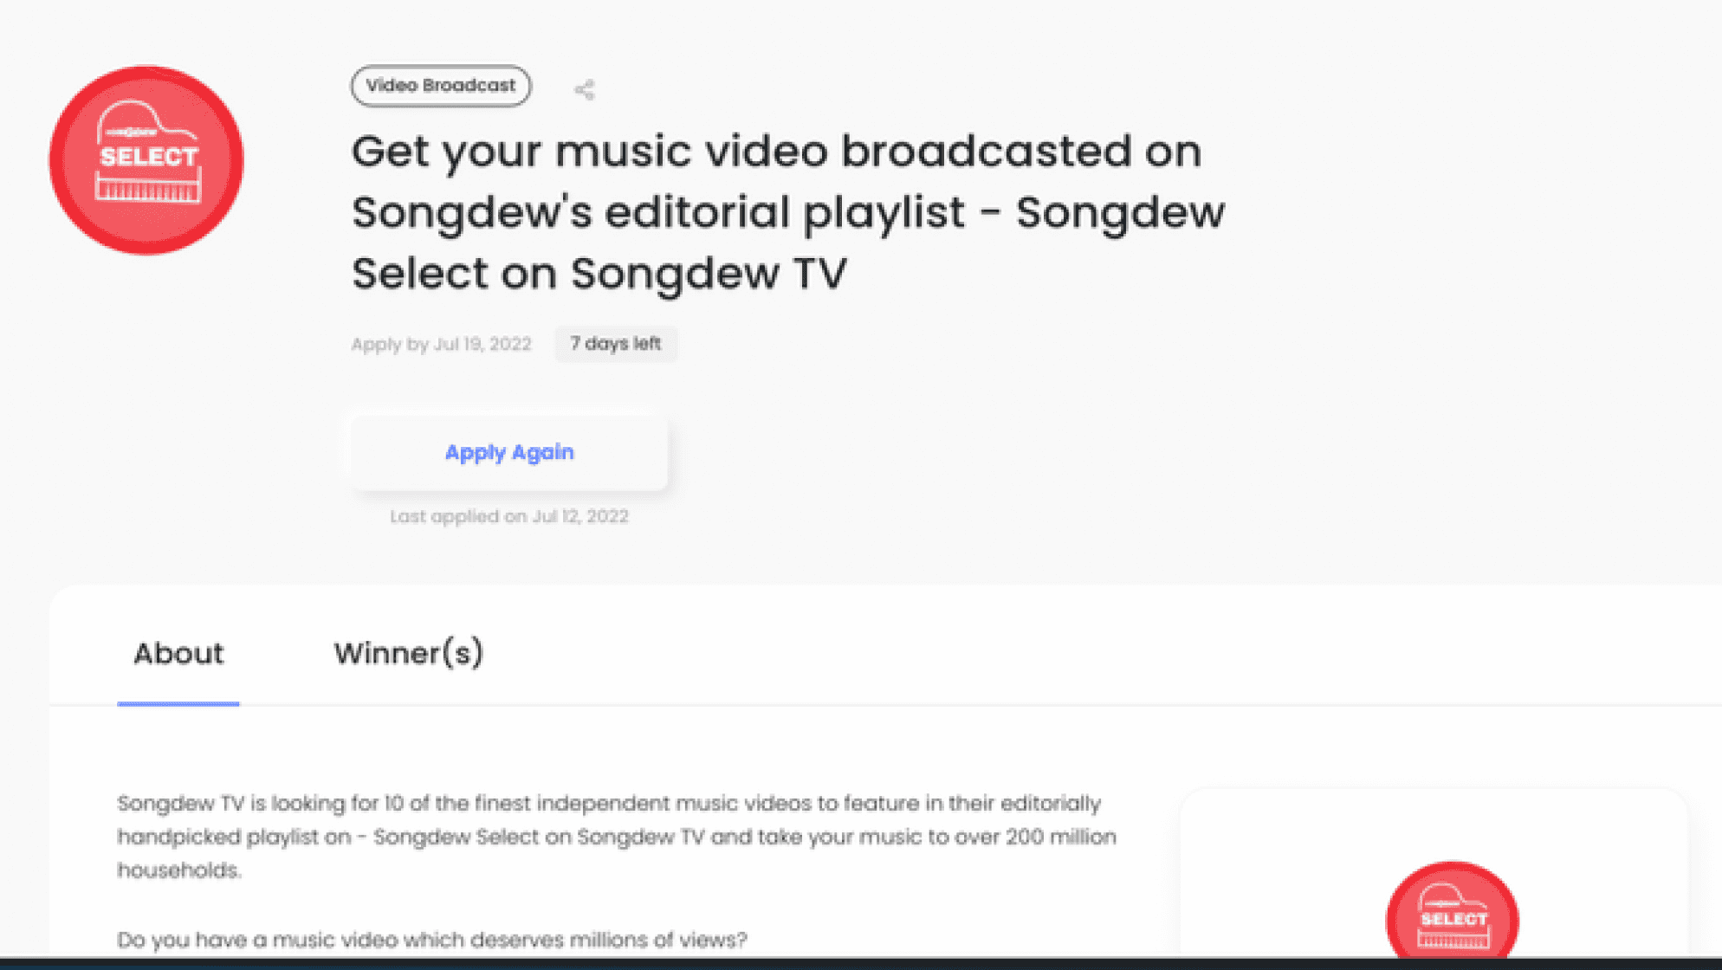Viewport: 1722px width, 970px height.
Task: Click the share icon beside Video Broadcast
Action: click(585, 89)
